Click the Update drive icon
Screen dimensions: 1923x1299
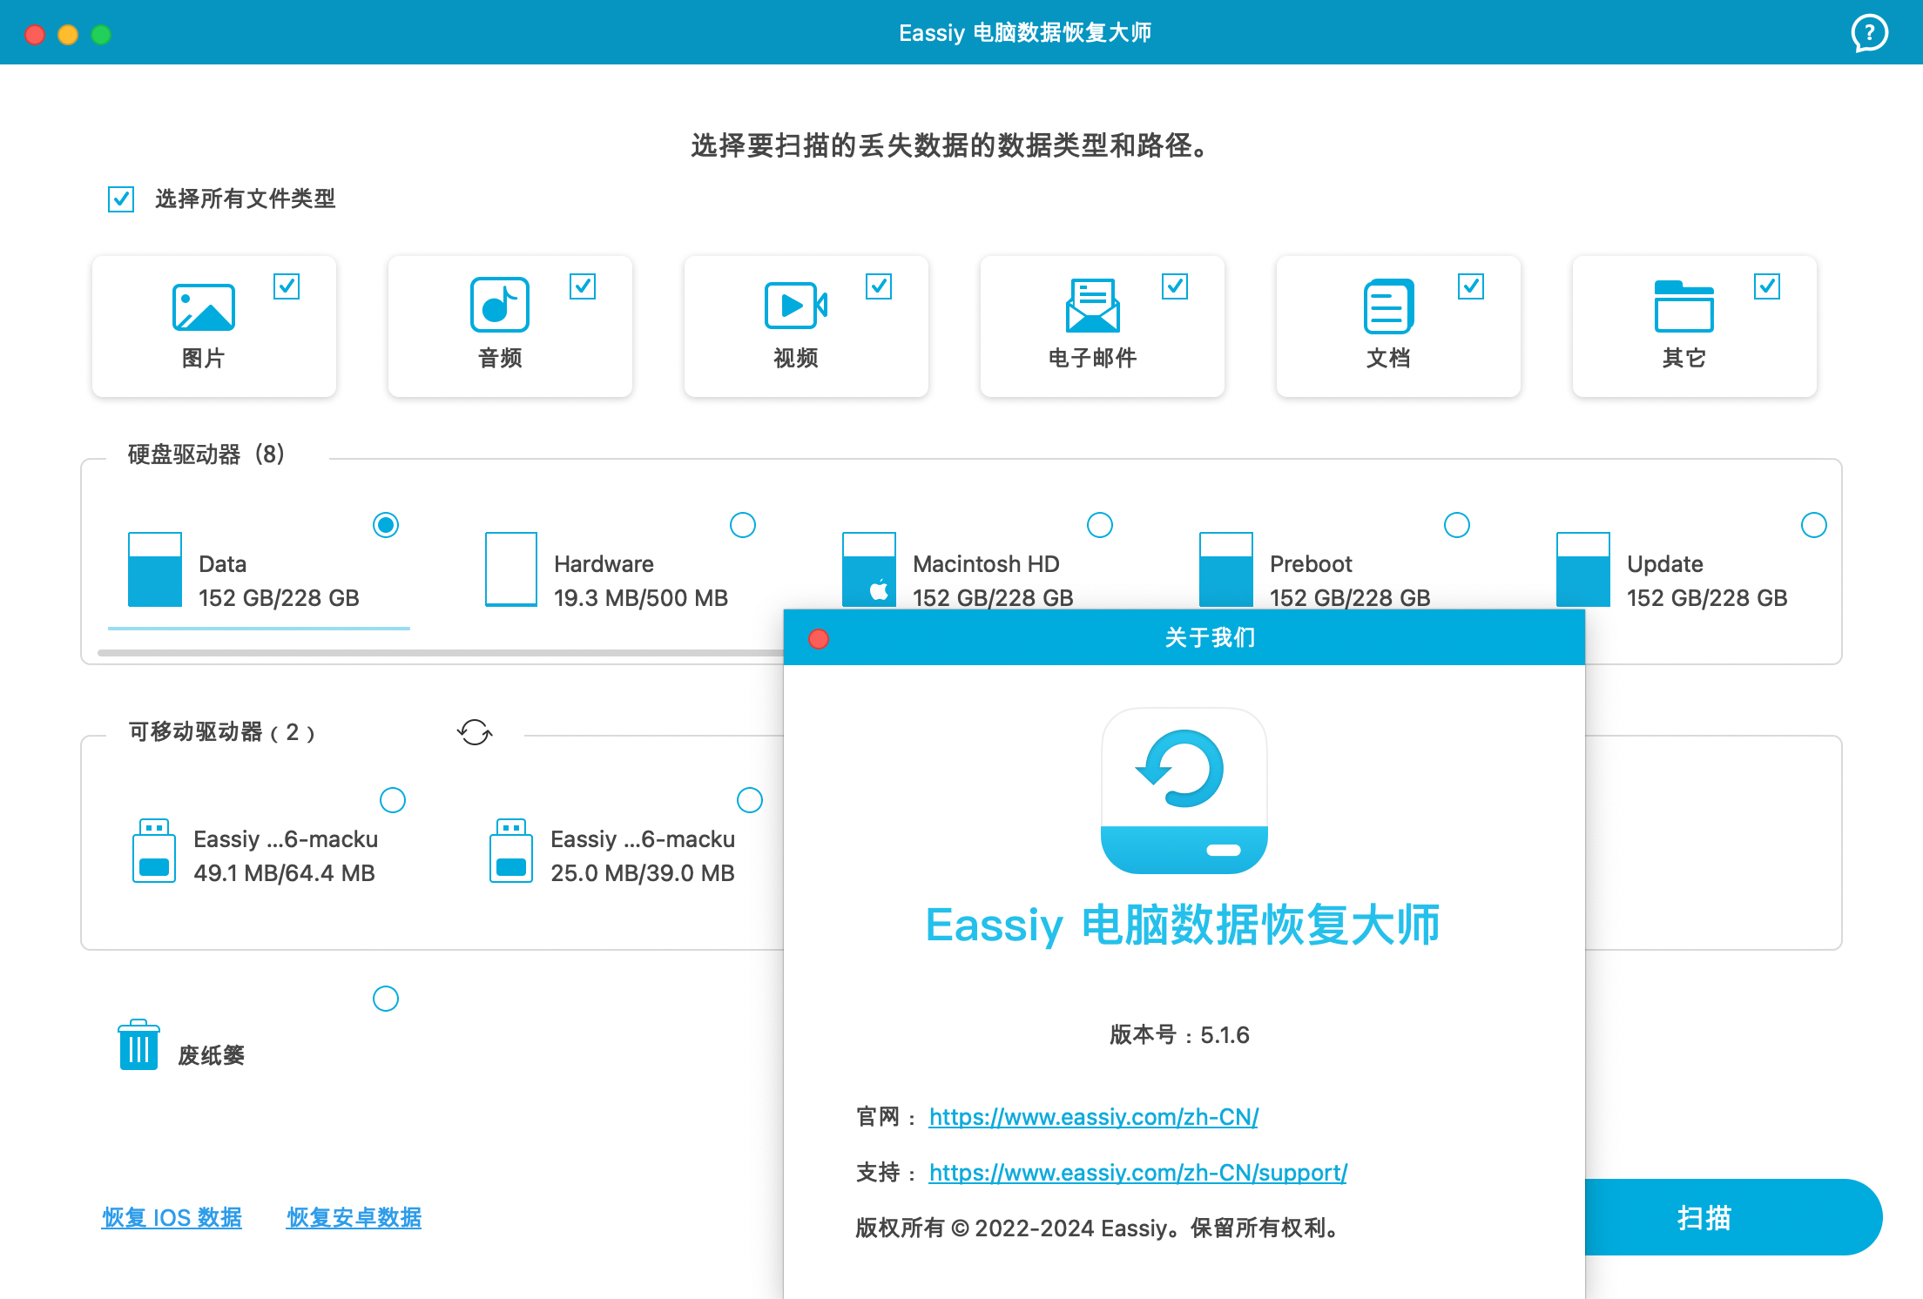coord(1583,569)
